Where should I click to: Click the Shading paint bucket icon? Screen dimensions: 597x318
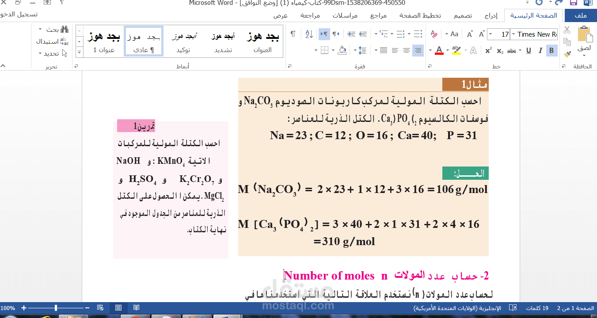pyautogui.click(x=342, y=50)
